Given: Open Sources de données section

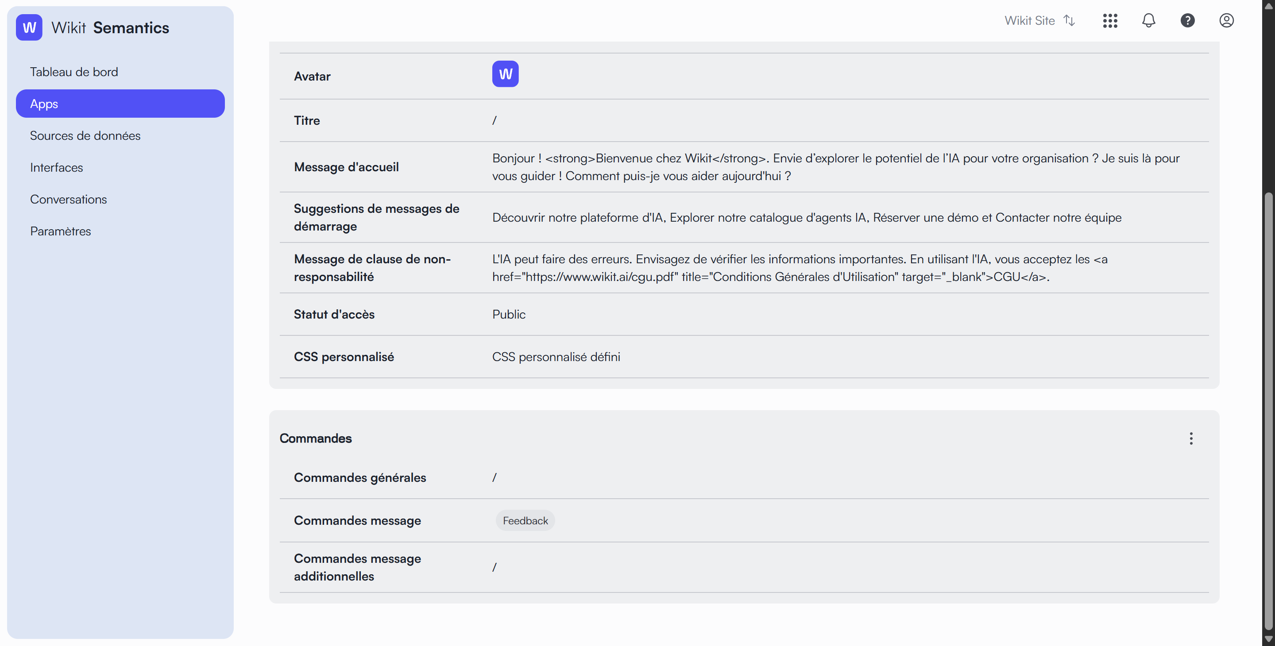Looking at the screenshot, I should [x=120, y=135].
